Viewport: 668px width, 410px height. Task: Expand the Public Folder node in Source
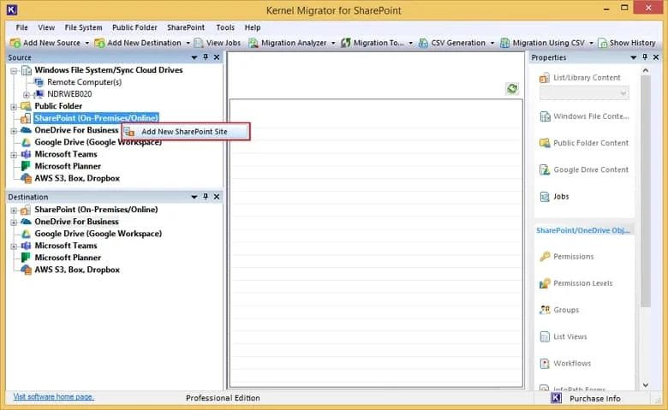click(14, 106)
